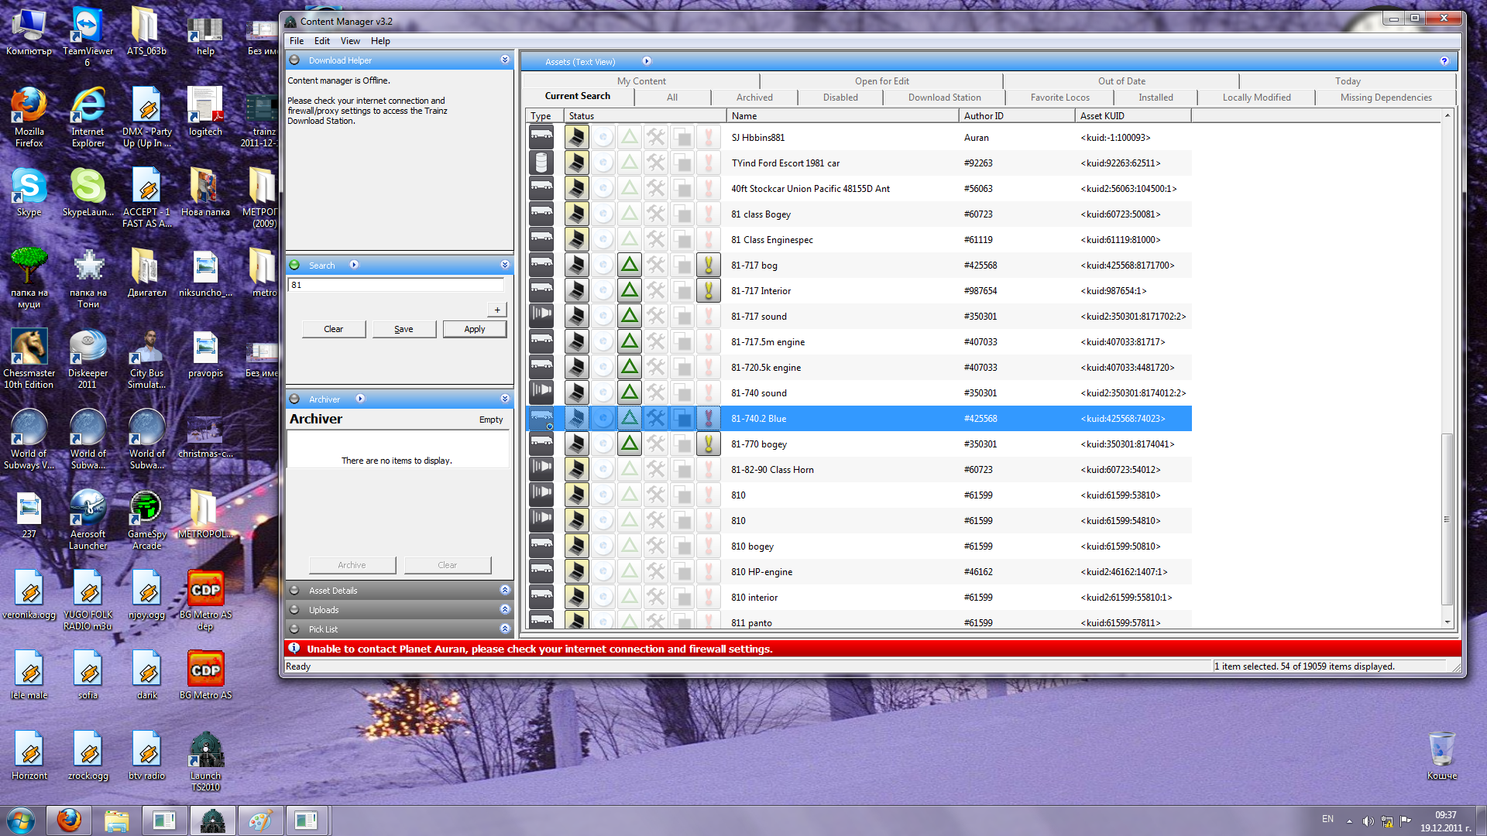Click the red error icon for 81-740.2 Blue

[708, 419]
